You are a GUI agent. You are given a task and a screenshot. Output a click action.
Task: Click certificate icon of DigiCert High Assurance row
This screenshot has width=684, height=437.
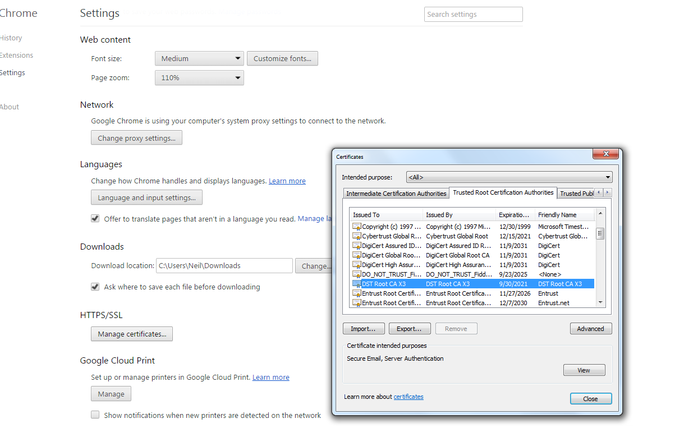[356, 265]
